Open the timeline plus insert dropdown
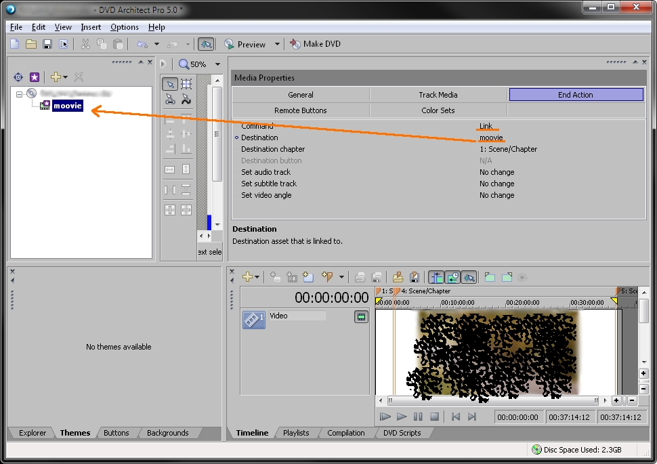 (251, 277)
